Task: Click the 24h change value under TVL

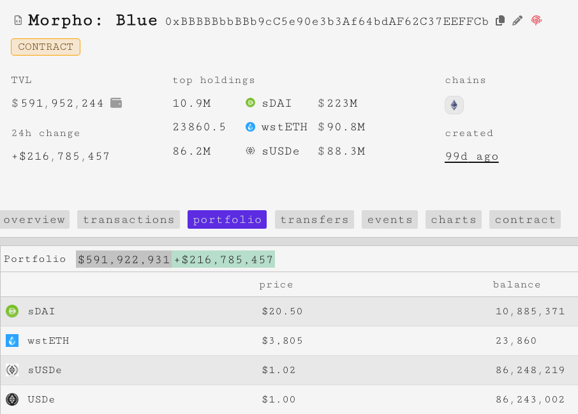Action: 61,157
